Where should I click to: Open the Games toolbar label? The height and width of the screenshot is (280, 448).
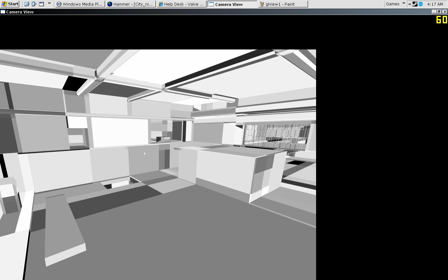(393, 4)
